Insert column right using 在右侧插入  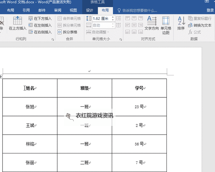(x=40, y=32)
